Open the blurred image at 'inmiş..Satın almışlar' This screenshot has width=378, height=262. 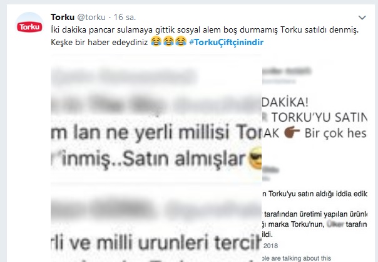[x=153, y=159]
